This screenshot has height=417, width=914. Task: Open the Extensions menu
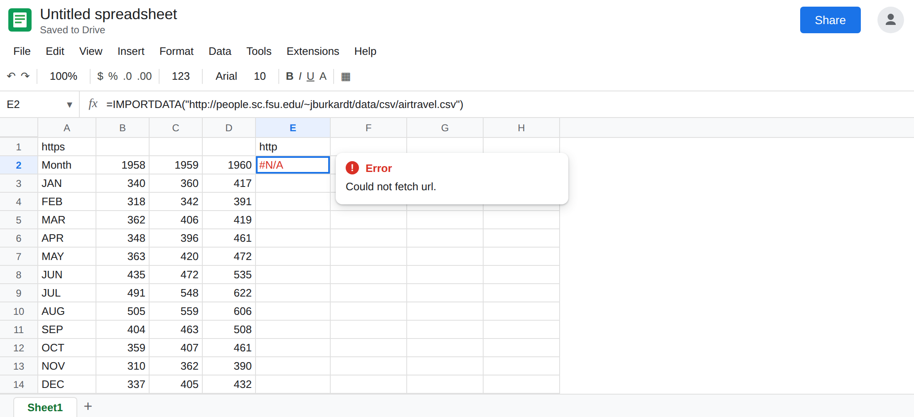313,51
